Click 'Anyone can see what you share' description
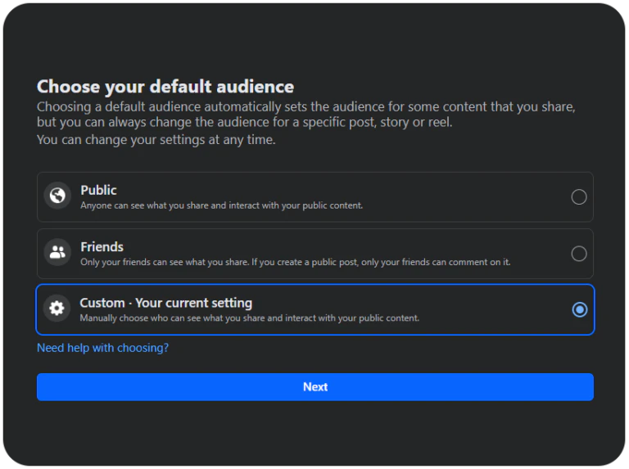The image size is (629, 469). coord(221,205)
